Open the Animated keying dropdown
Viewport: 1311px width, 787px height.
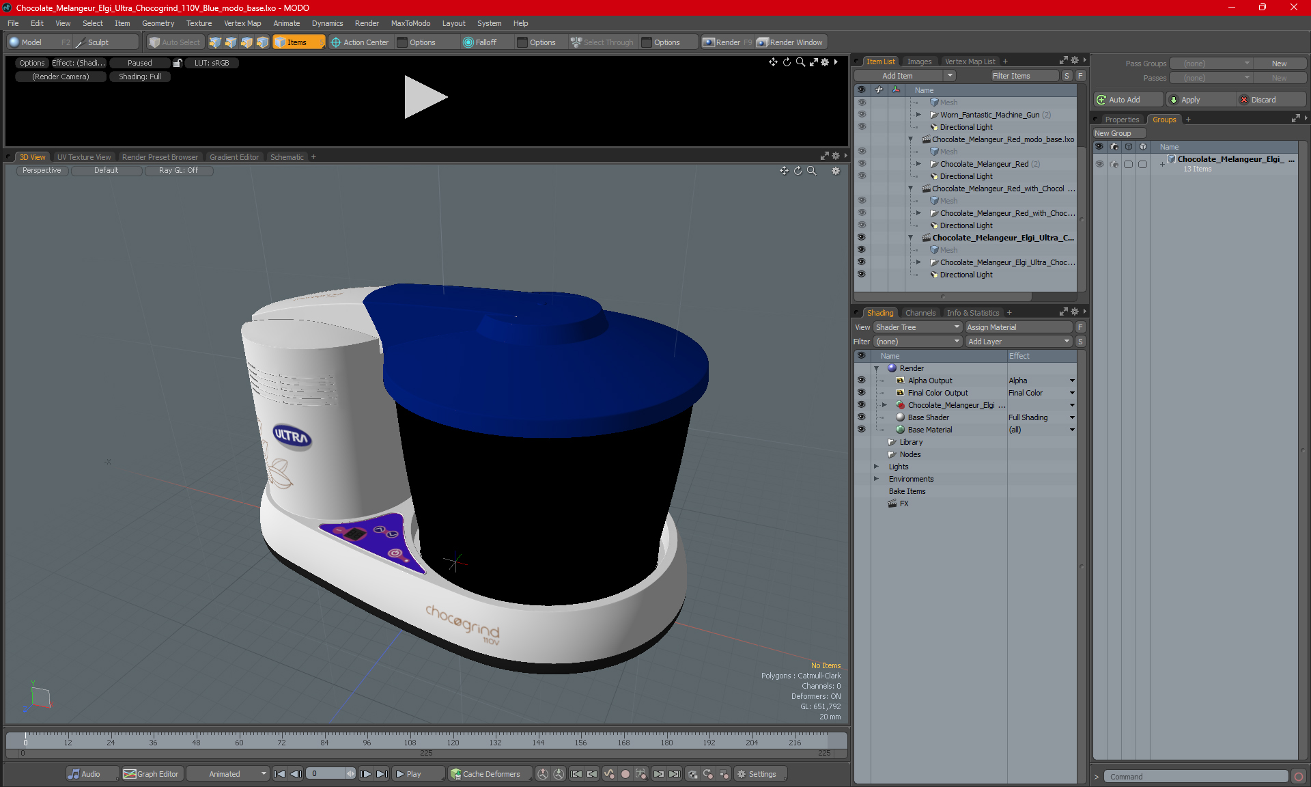pos(227,774)
